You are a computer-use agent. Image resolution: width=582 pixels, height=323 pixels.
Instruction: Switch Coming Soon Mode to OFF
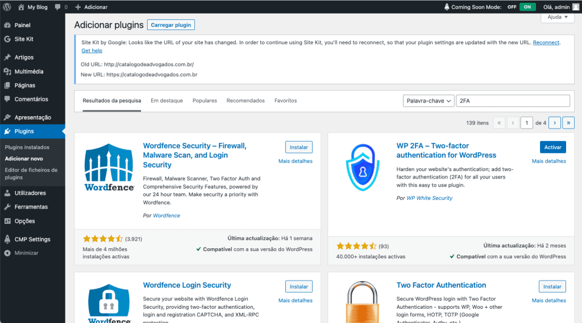(x=512, y=7)
